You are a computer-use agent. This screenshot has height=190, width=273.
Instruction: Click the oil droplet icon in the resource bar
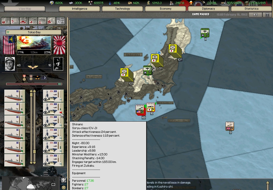click(x=110, y=3)
